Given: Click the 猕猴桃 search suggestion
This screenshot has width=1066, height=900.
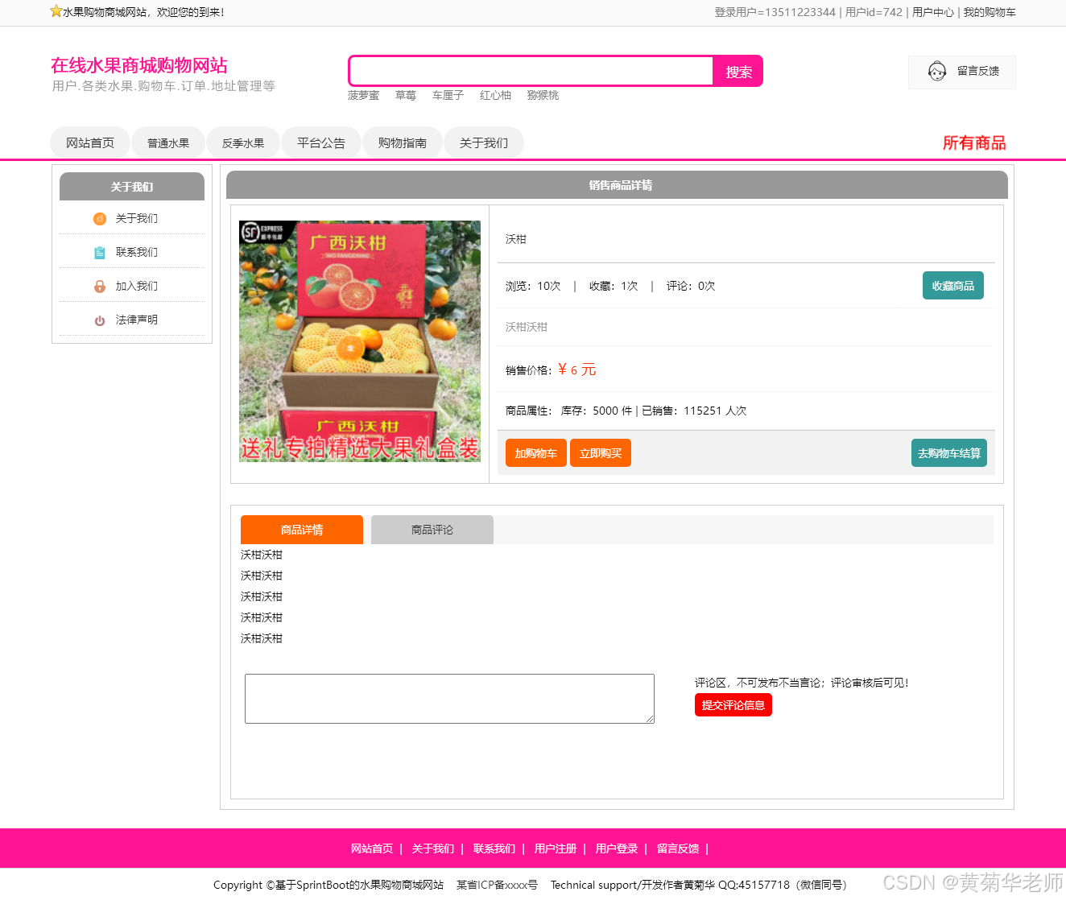Looking at the screenshot, I should click(543, 95).
